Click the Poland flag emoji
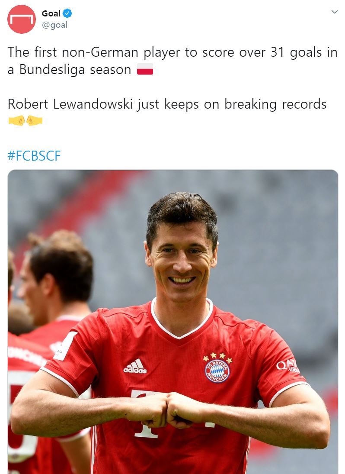This screenshot has width=345, height=474. coord(145,69)
